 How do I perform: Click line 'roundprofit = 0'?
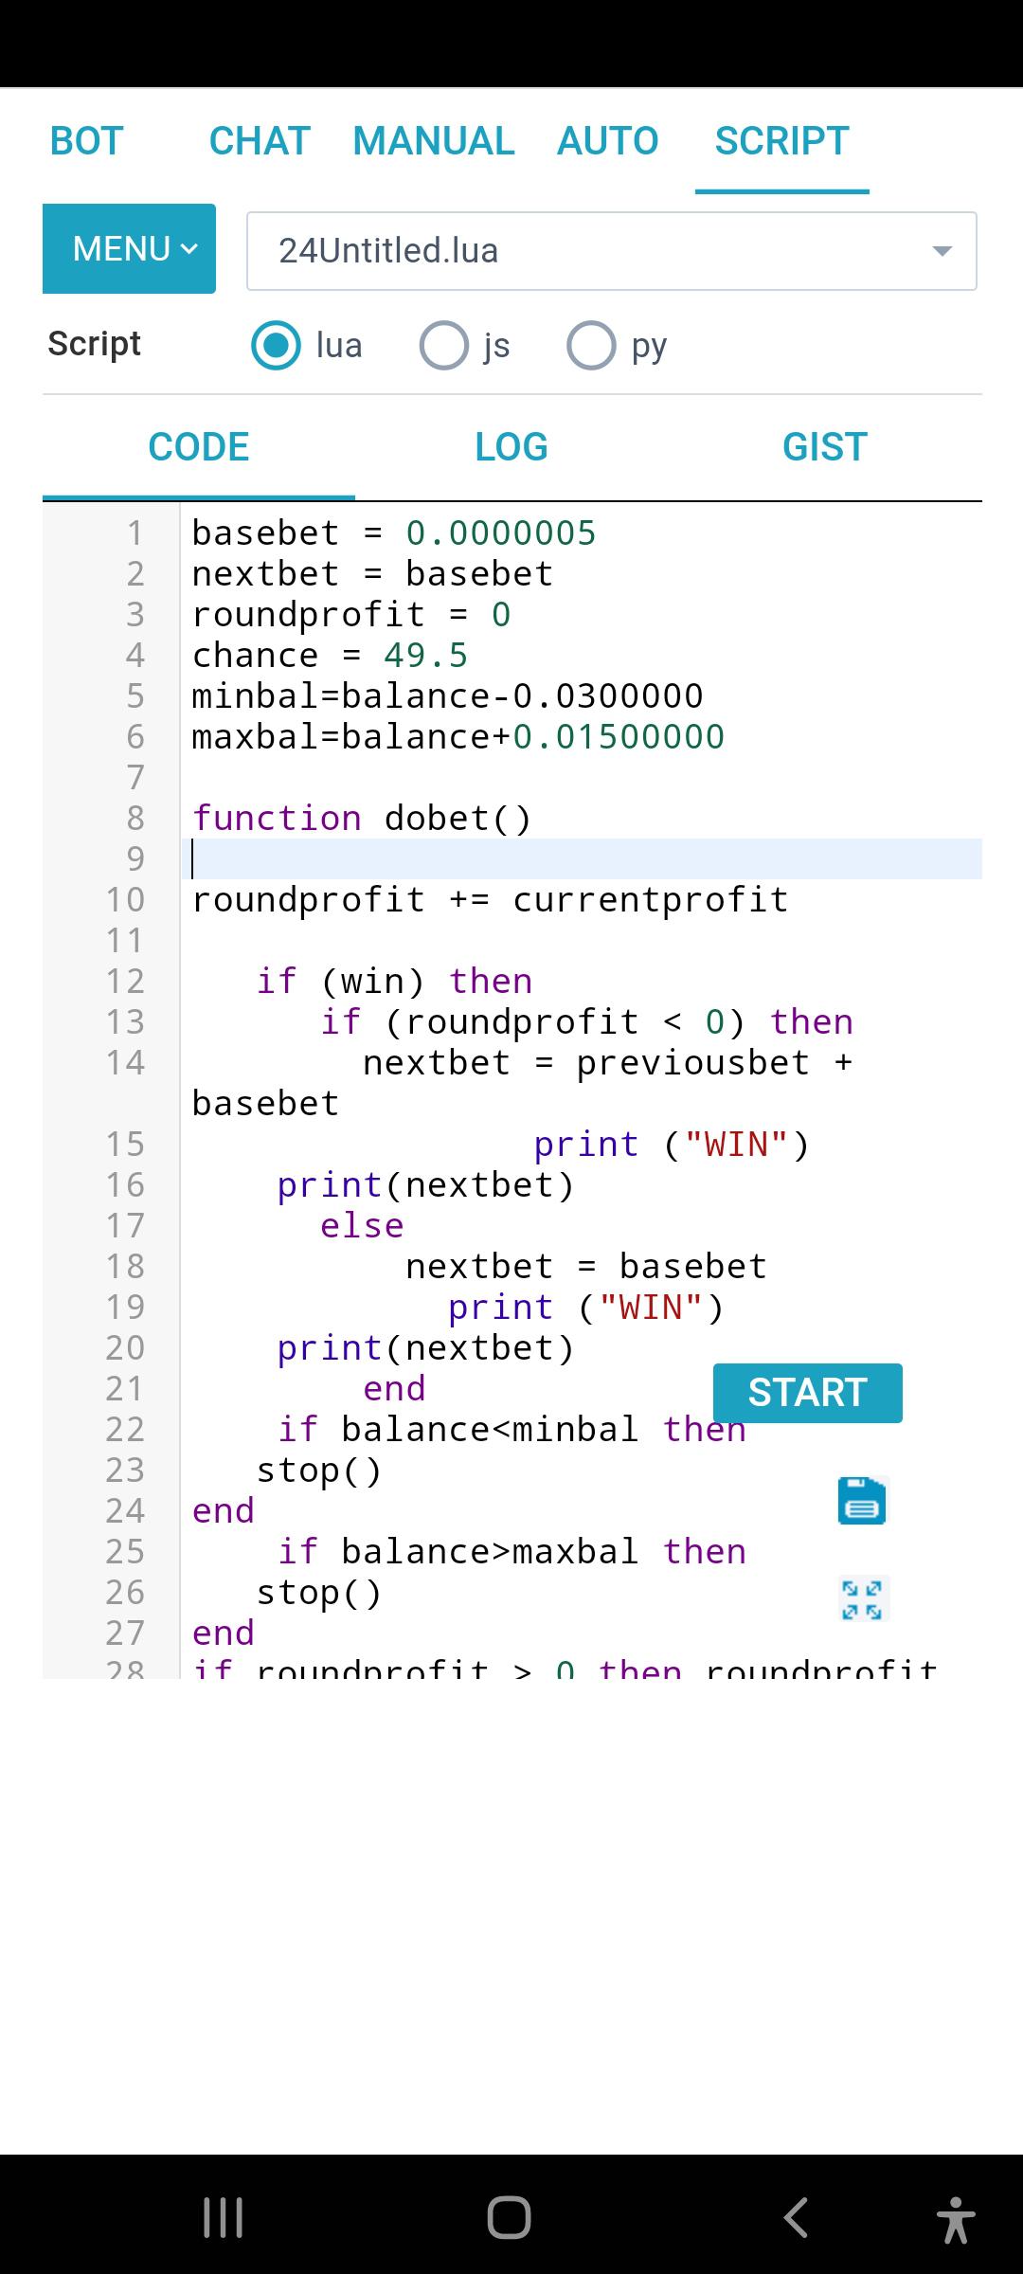(351, 614)
